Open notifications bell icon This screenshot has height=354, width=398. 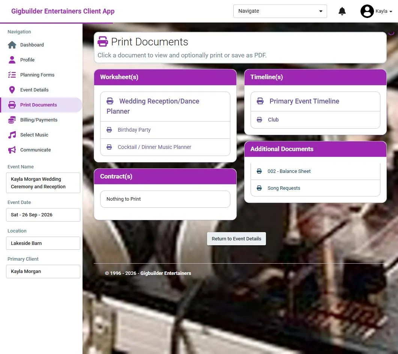point(342,11)
